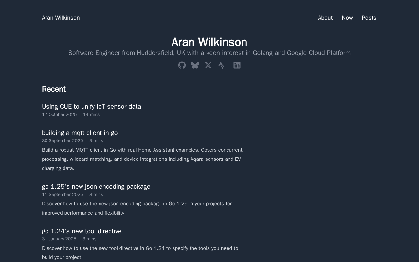Click the "30 September 2025" post date

click(62, 140)
